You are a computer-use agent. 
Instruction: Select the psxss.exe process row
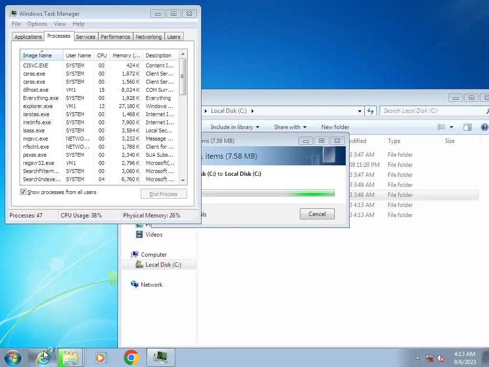(x=100, y=155)
